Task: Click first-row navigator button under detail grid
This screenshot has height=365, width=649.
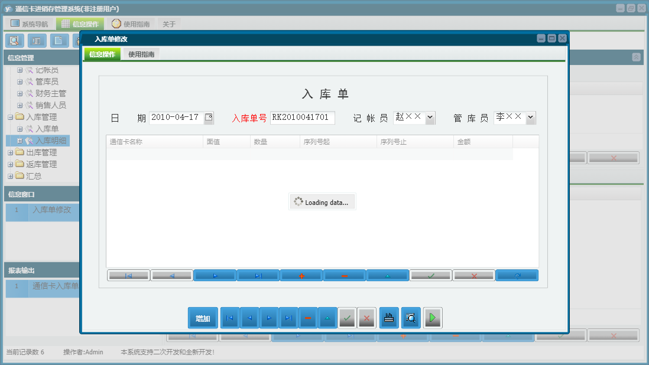Action: click(128, 275)
